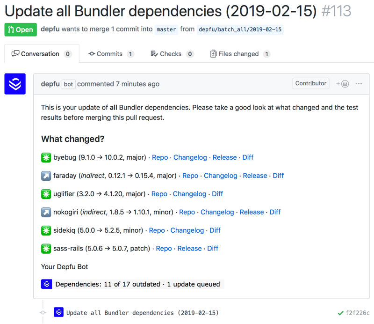Viewport: 374px width, 324px height.
Task: Open commit hash f2f226c
Action: (357, 313)
